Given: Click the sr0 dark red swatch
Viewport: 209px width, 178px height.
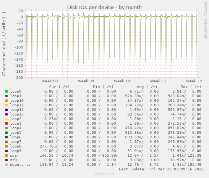Looking at the screenshot, I should point(6,160).
